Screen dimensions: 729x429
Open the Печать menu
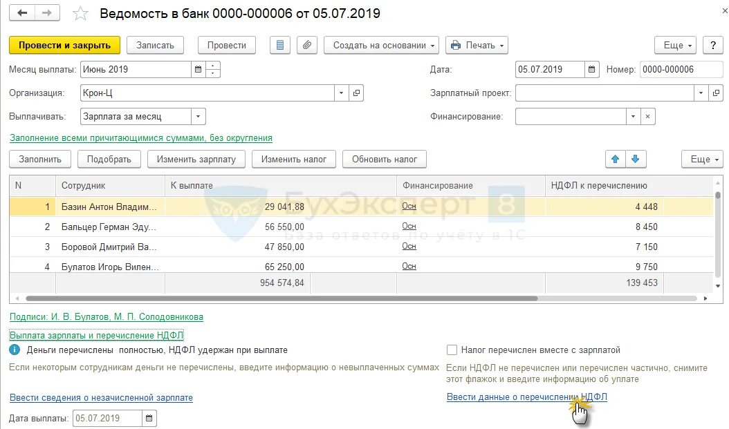(x=477, y=45)
